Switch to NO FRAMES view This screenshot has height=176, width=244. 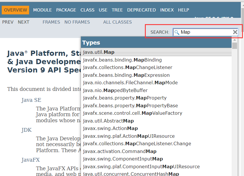(77, 22)
